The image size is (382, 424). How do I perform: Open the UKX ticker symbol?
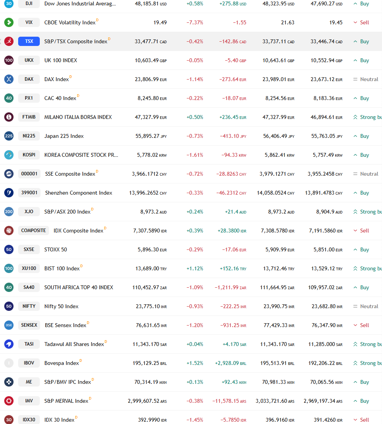point(29,60)
